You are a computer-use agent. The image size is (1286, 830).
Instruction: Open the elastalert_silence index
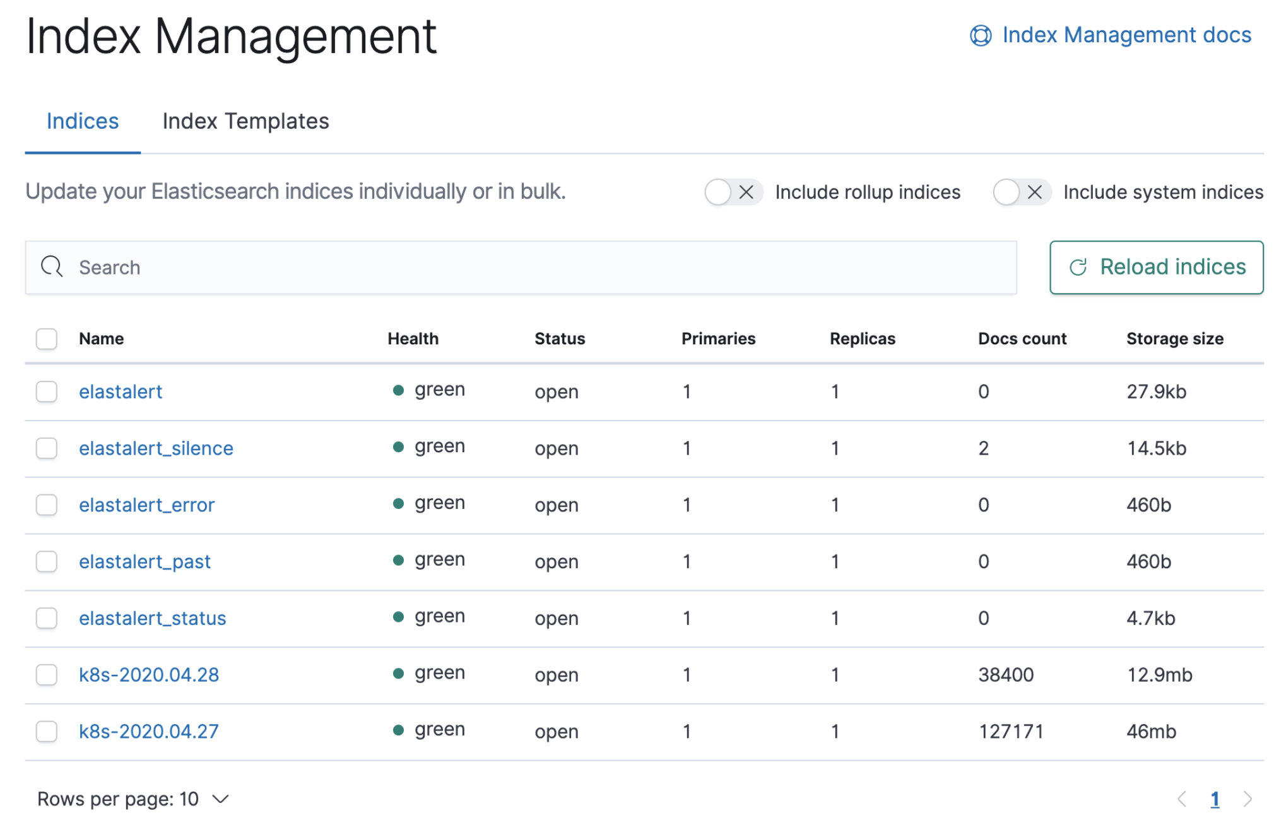(156, 448)
